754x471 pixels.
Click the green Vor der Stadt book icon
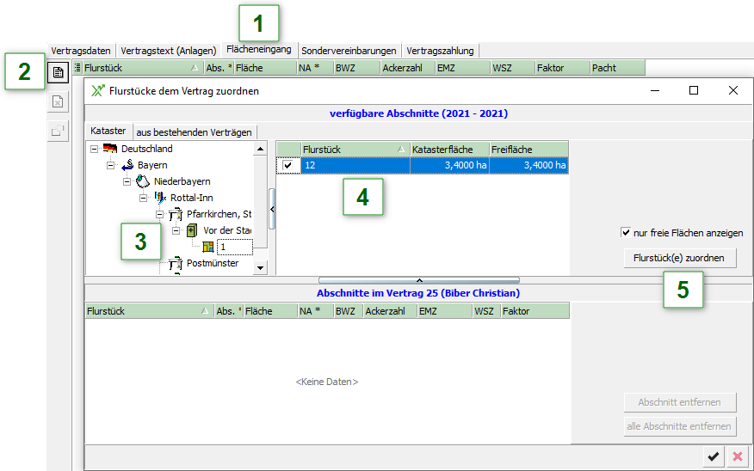click(192, 230)
